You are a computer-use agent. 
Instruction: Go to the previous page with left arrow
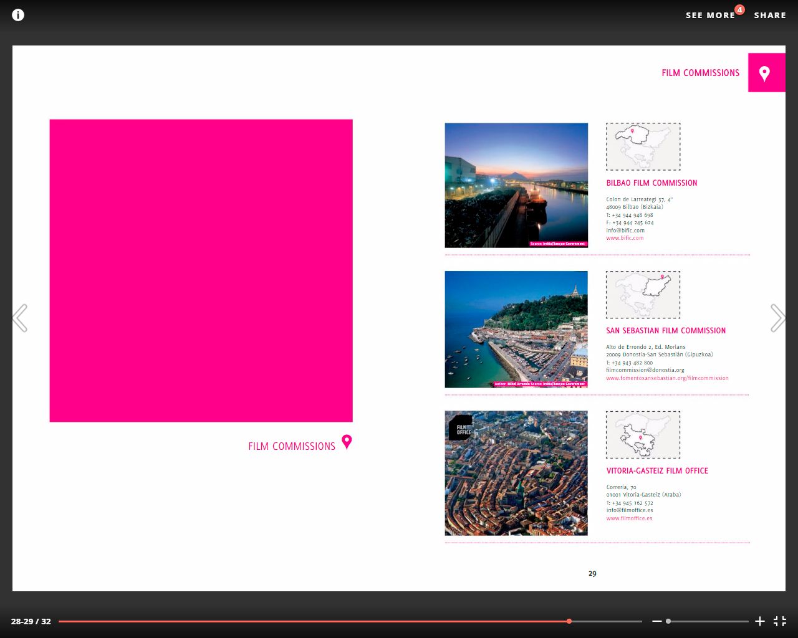click(20, 318)
